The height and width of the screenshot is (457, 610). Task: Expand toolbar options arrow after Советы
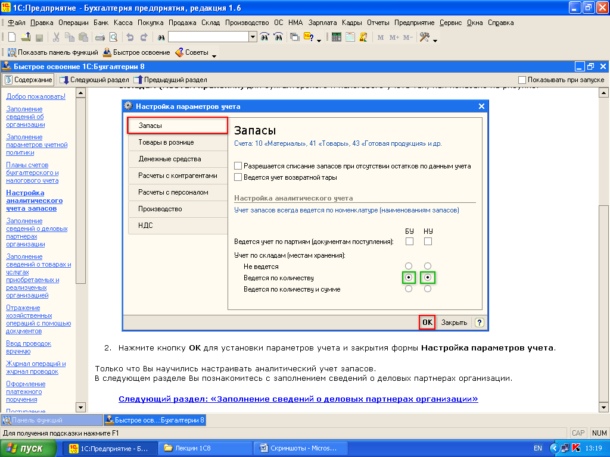pyautogui.click(x=214, y=55)
